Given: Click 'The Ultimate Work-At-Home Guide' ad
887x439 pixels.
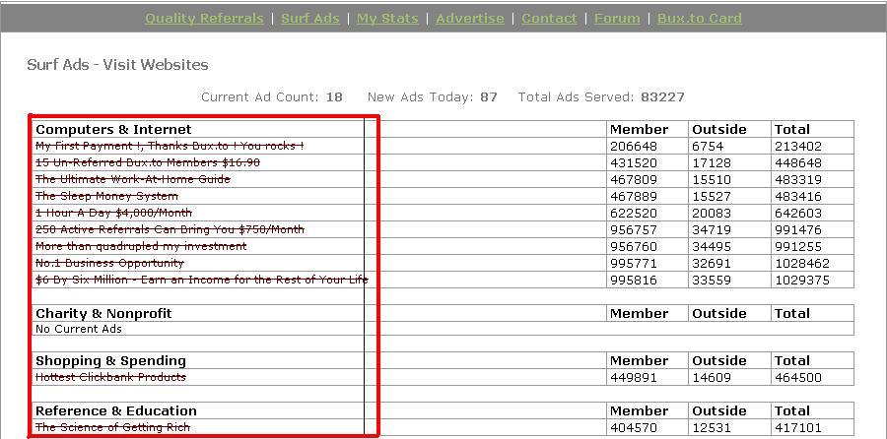Looking at the screenshot, I should [x=133, y=179].
